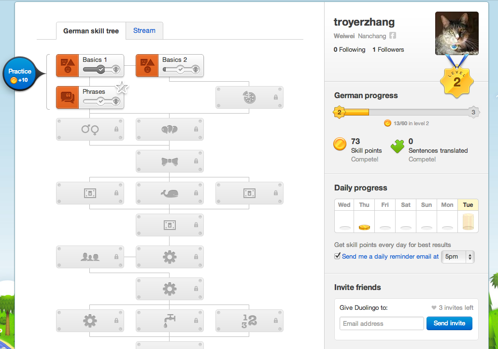Click the trophy icon on Phrases

[x=116, y=102]
